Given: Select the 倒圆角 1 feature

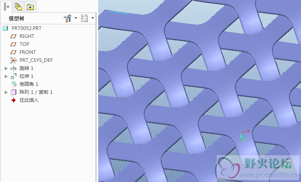Looking at the screenshot, I should (x=29, y=84).
